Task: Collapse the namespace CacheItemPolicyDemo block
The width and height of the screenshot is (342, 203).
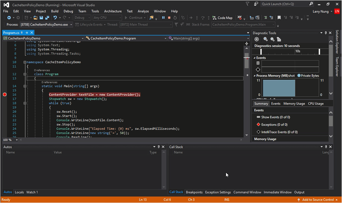Action: 25,62
